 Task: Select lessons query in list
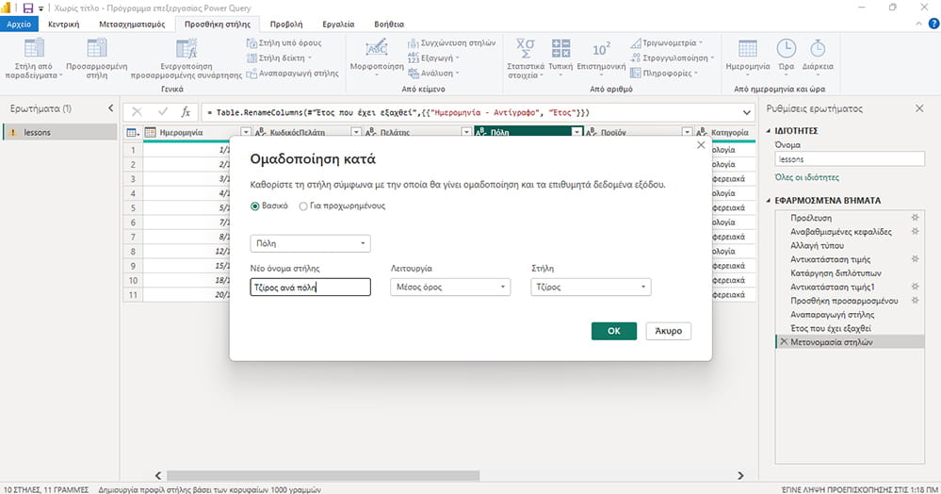click(x=59, y=132)
